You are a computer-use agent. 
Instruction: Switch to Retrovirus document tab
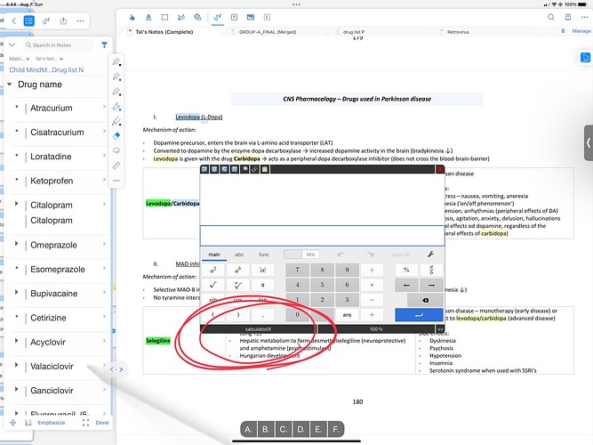coord(458,32)
